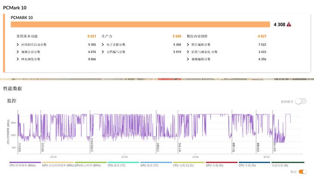Click the 性能数据 section heading
The height and width of the screenshot is (179, 314).
(x=12, y=88)
